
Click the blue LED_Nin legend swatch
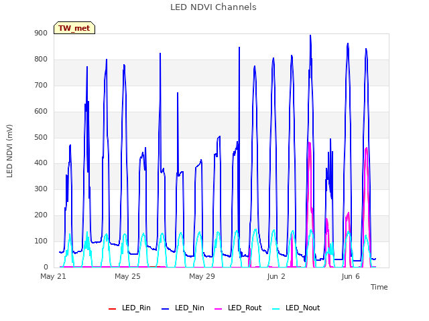(166, 309)
